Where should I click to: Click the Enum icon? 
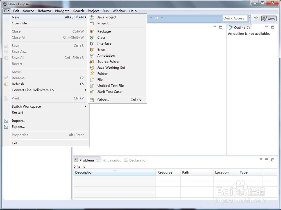[92, 50]
